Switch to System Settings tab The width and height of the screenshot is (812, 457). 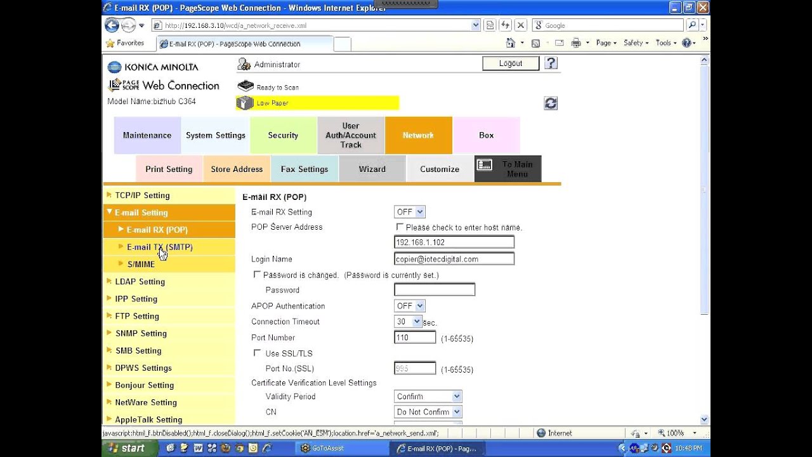(216, 135)
